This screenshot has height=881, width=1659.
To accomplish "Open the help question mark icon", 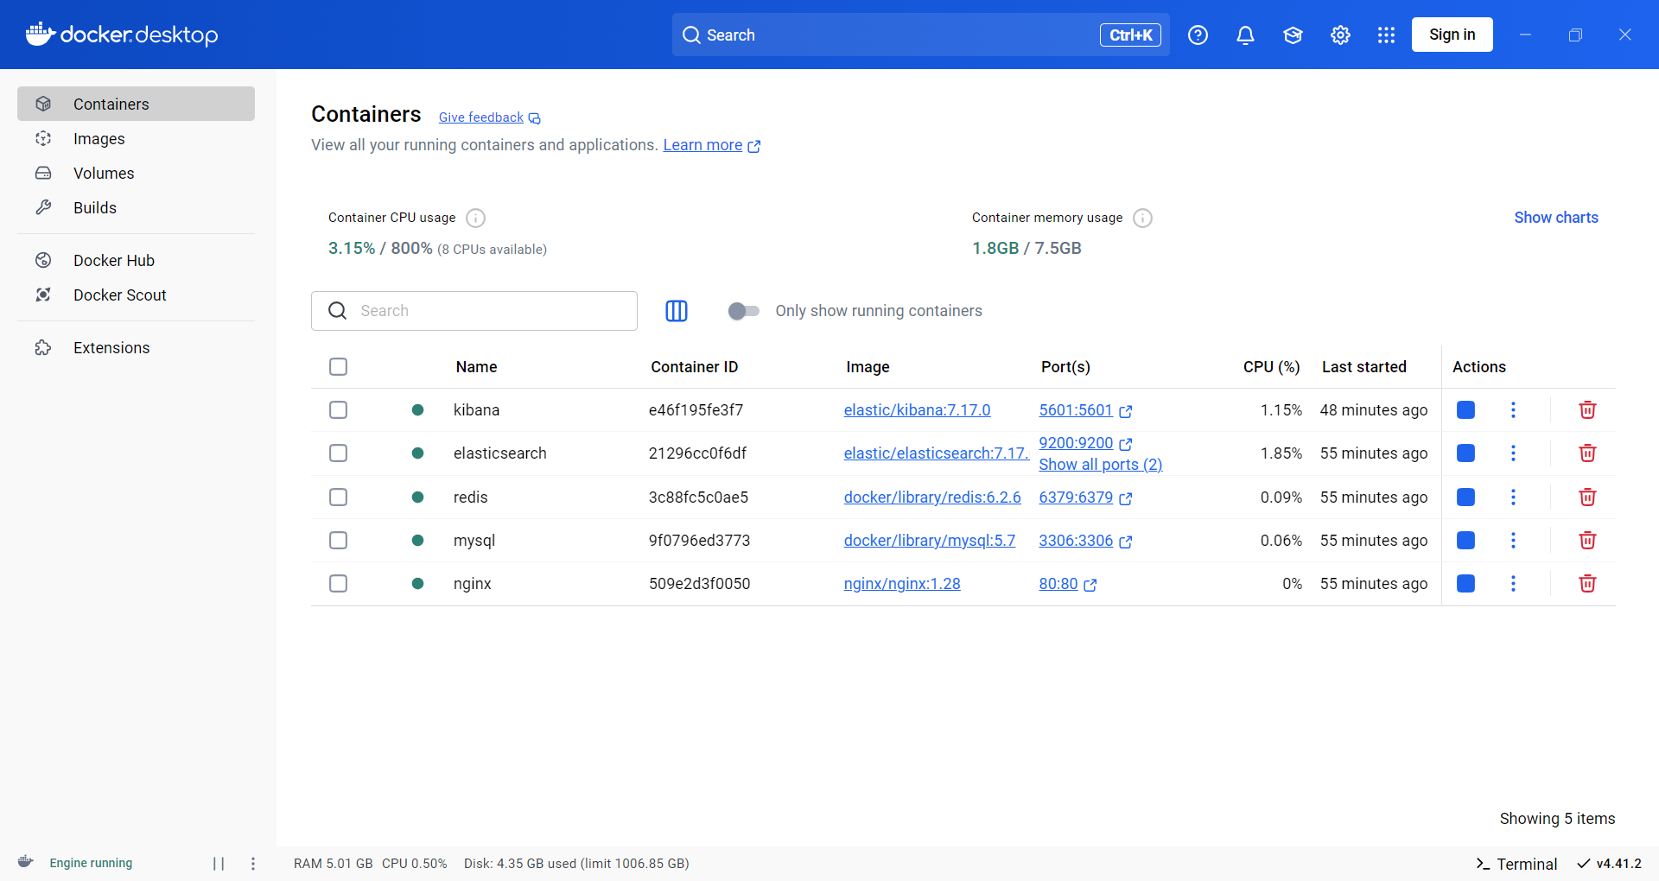I will [x=1198, y=35].
